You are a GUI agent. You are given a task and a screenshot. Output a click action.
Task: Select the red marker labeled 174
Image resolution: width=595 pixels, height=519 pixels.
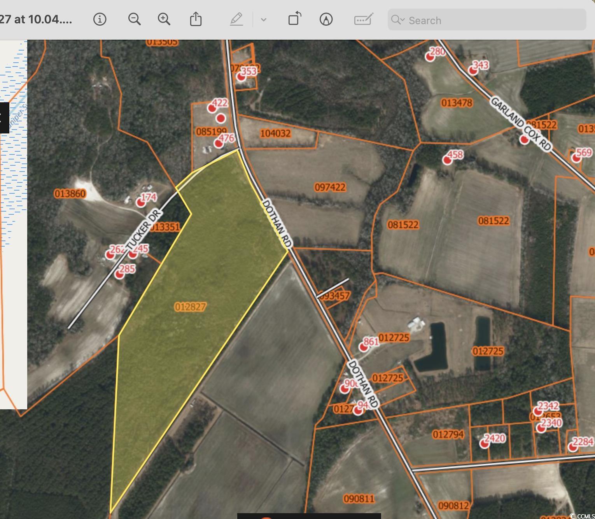[141, 202]
